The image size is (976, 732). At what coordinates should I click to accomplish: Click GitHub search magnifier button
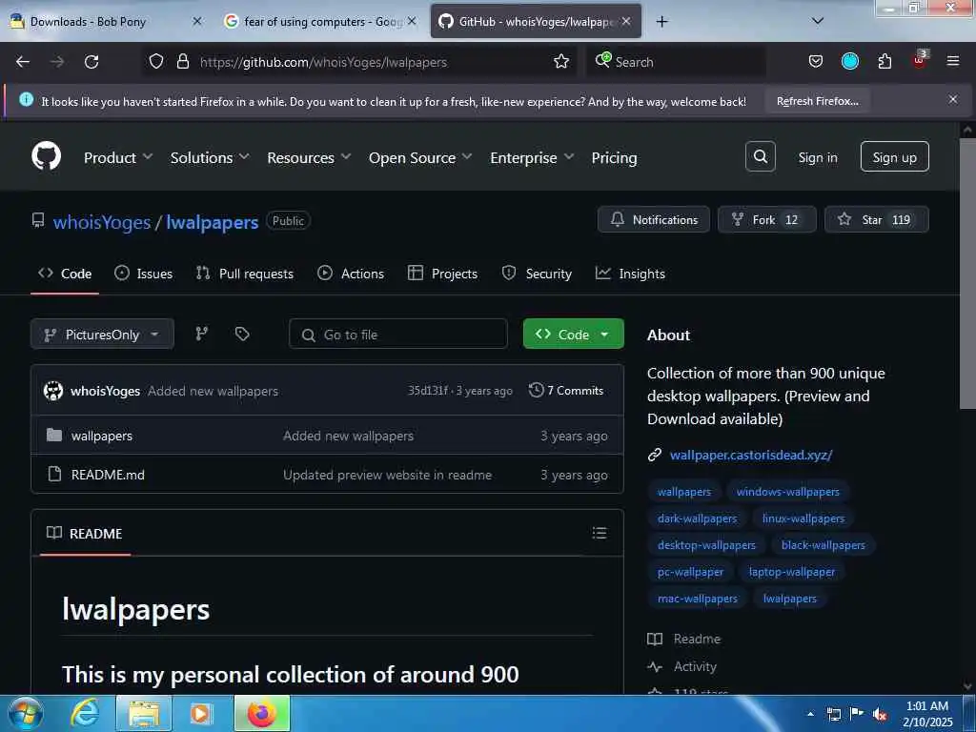tap(760, 157)
